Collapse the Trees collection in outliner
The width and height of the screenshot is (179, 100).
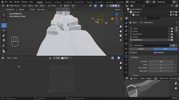coord(131,15)
